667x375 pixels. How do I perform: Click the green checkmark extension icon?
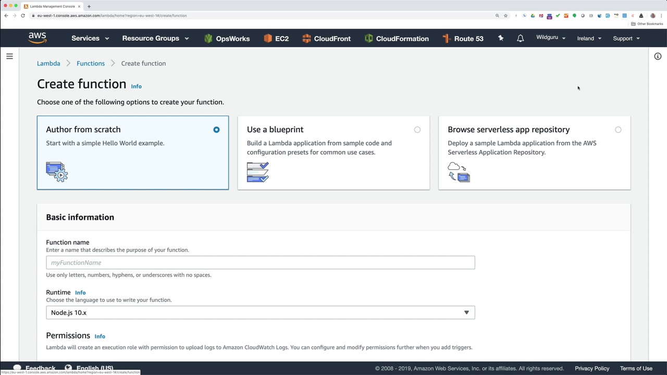[558, 16]
